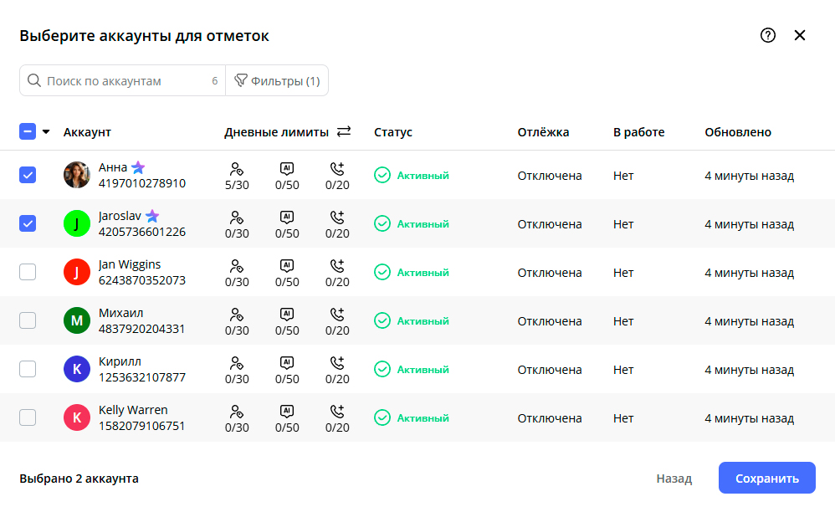
Task: Focus the Поиск по аккаунтам search field
Action: [121, 81]
